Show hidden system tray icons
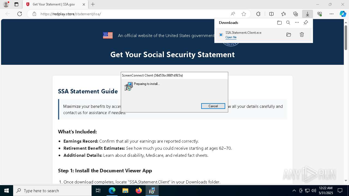Image resolution: width=349 pixels, height=196 pixels. (x=294, y=191)
